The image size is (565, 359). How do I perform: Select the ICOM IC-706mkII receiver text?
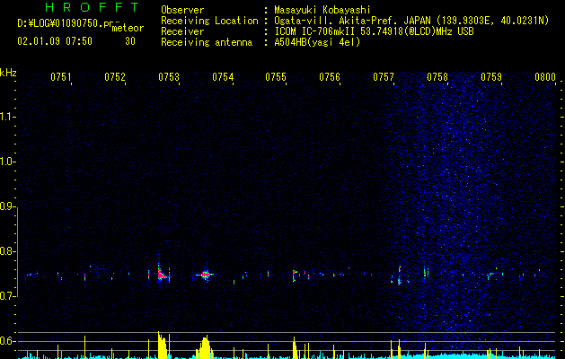[x=374, y=31]
